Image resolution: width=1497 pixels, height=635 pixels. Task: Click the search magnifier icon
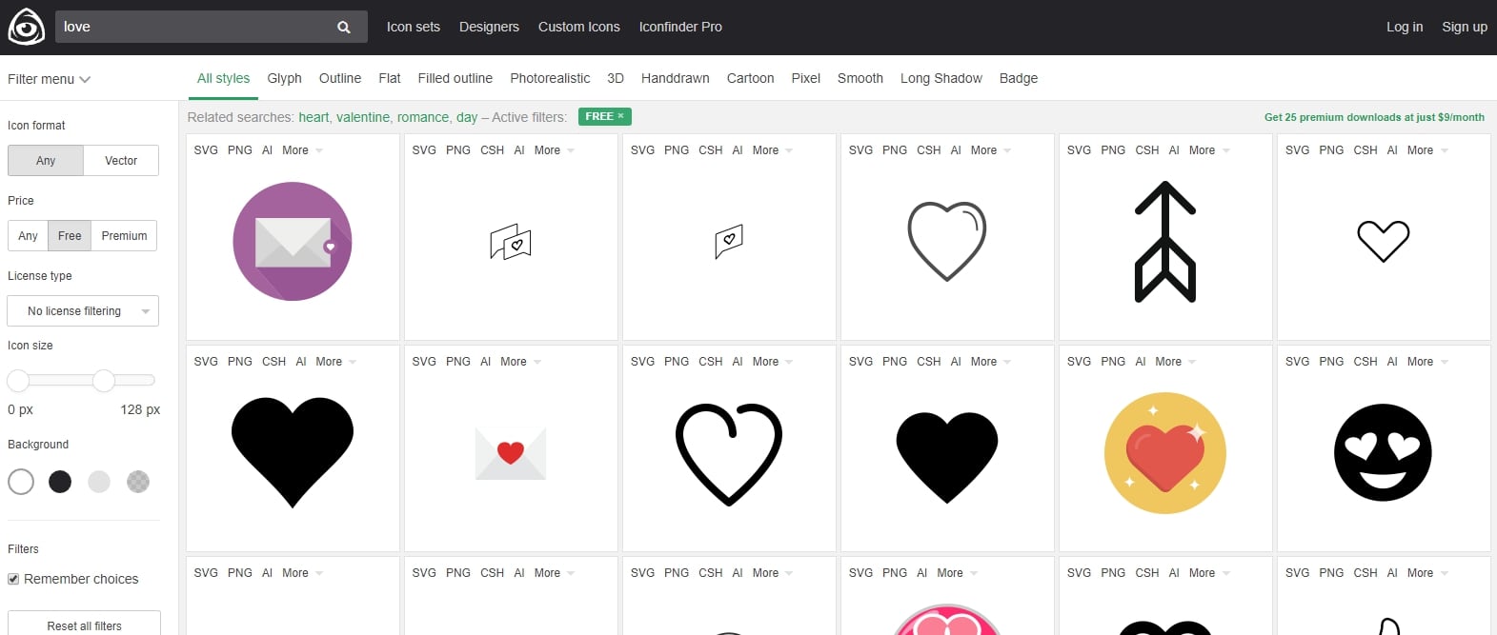coord(344,28)
